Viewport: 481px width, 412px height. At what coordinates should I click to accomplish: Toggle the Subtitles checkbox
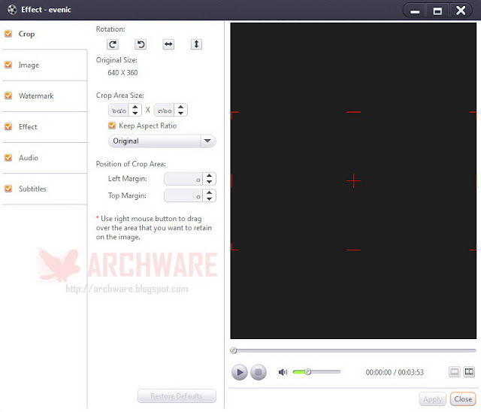tap(8, 189)
